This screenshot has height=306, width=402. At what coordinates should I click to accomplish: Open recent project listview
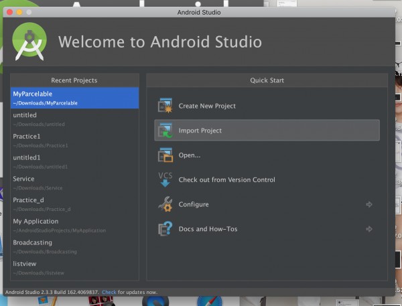tap(74, 268)
